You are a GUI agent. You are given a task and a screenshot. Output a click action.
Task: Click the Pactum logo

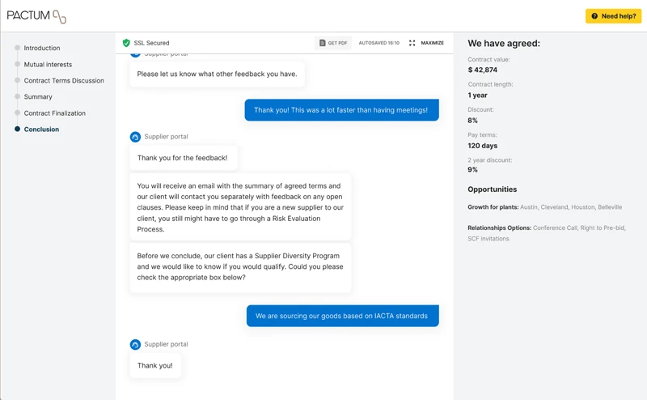[x=37, y=16]
